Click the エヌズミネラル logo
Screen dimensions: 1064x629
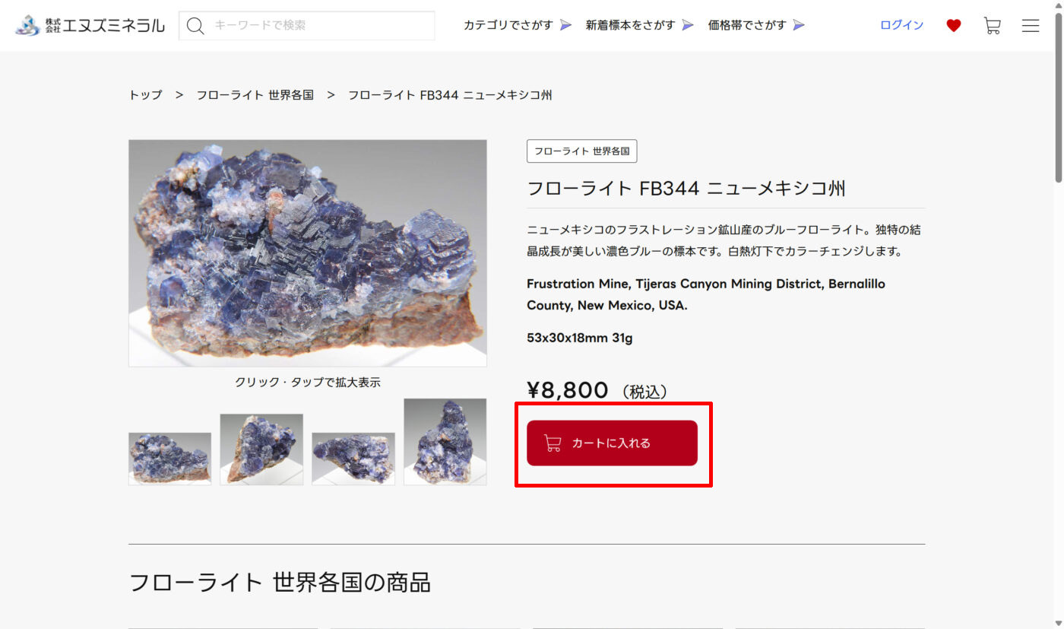click(x=90, y=25)
